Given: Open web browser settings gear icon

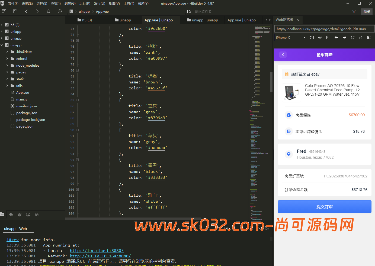Looking at the screenshot, I should coord(320,37).
